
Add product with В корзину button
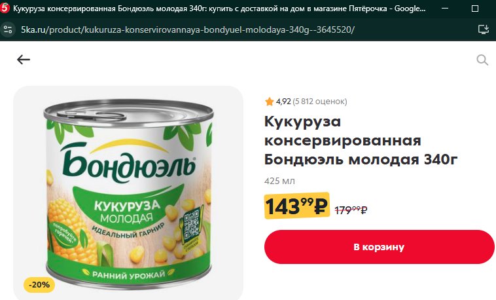click(x=379, y=247)
